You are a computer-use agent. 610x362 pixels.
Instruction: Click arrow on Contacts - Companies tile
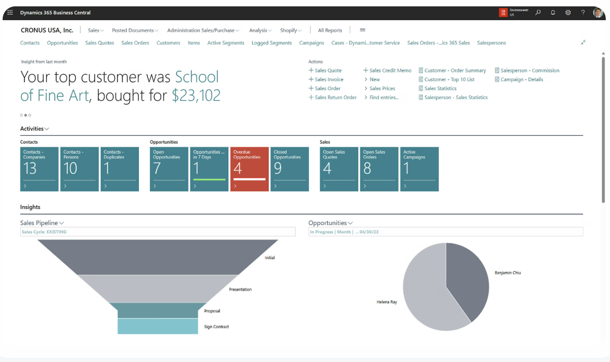(x=25, y=186)
